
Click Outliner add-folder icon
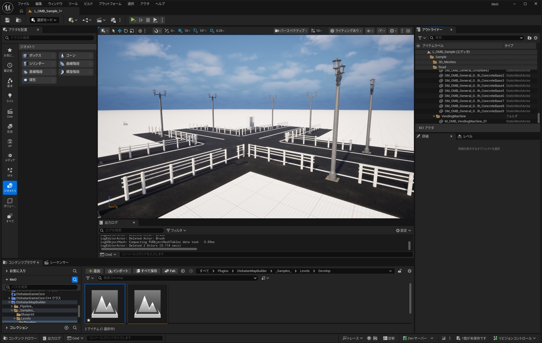coord(529,38)
